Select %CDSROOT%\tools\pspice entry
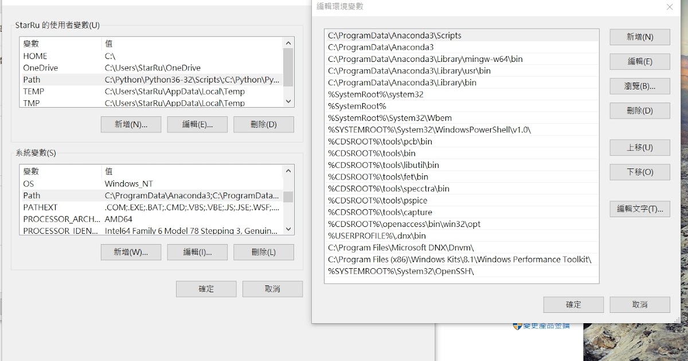 [462, 201]
